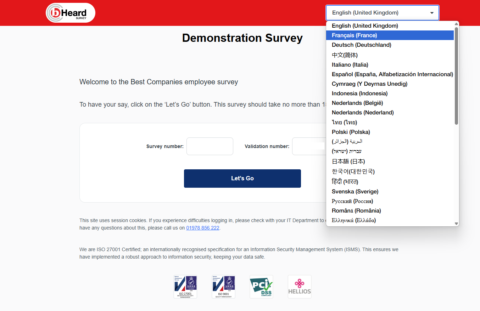This screenshot has width=480, height=311.
Task: Click the dropdown arrow on the language selector
Action: (x=432, y=12)
